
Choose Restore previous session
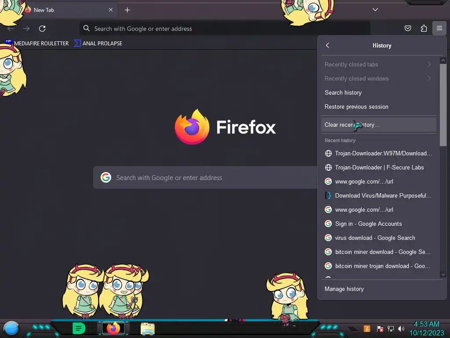[x=378, y=107]
